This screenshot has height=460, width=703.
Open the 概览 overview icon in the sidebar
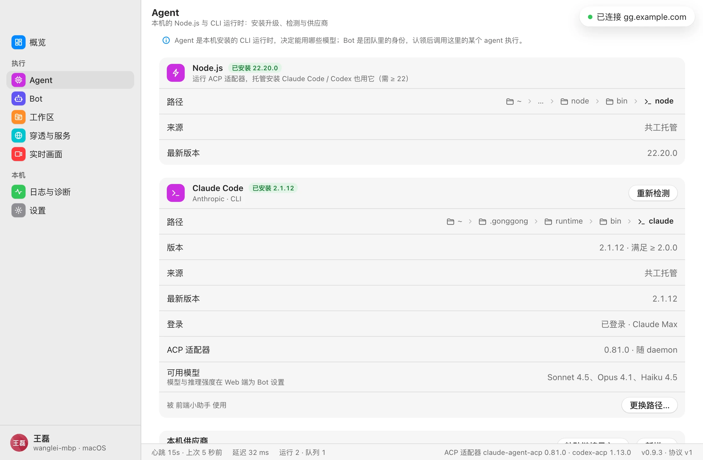point(19,42)
